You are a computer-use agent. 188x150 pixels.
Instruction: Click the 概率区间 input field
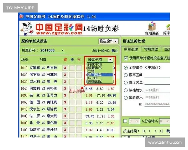tap(157, 75)
